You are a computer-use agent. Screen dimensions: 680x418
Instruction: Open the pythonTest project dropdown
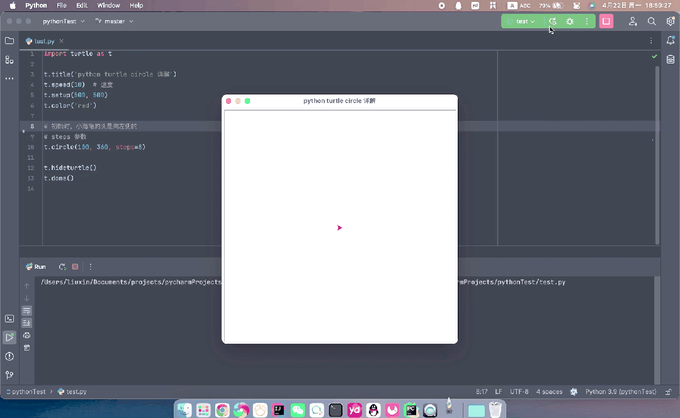pos(63,21)
